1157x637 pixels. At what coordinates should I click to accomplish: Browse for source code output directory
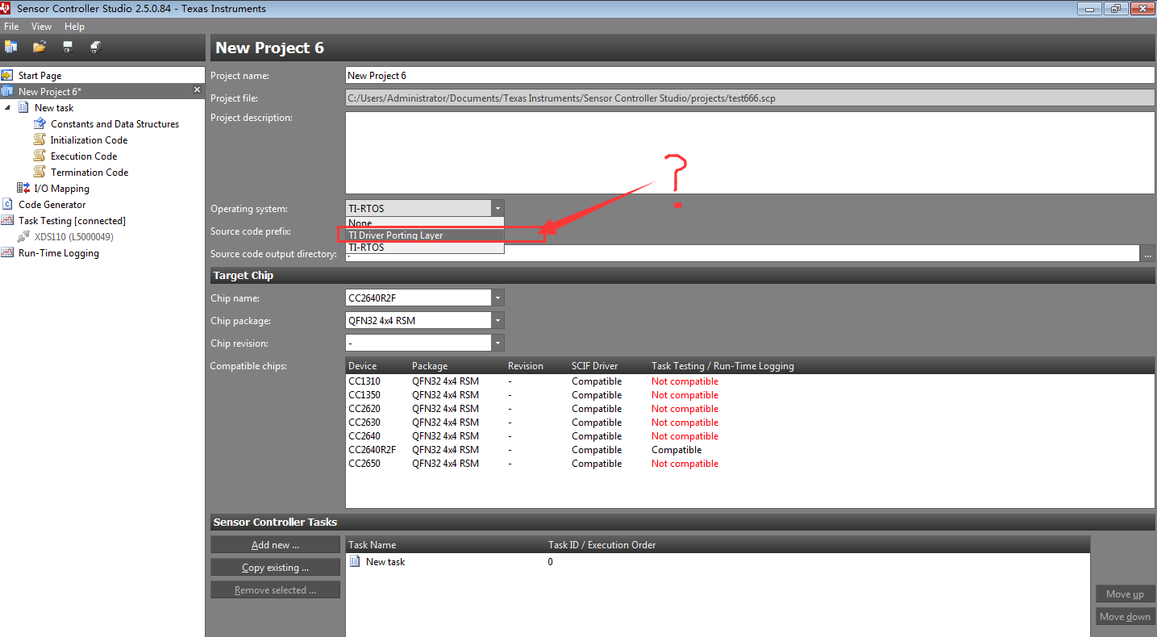pos(1147,254)
